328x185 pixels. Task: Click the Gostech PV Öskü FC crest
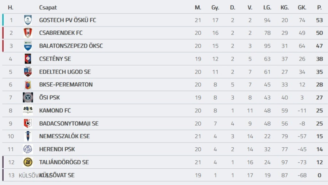pos(28,20)
